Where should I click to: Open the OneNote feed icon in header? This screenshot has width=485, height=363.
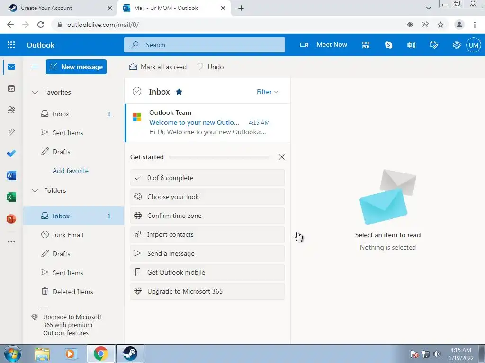pos(412,45)
